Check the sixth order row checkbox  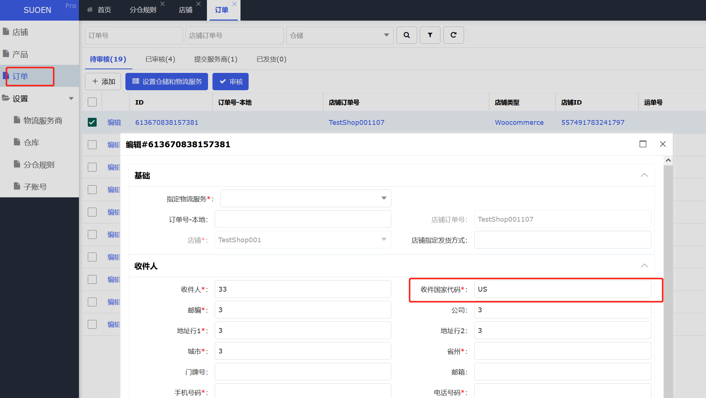92,235
